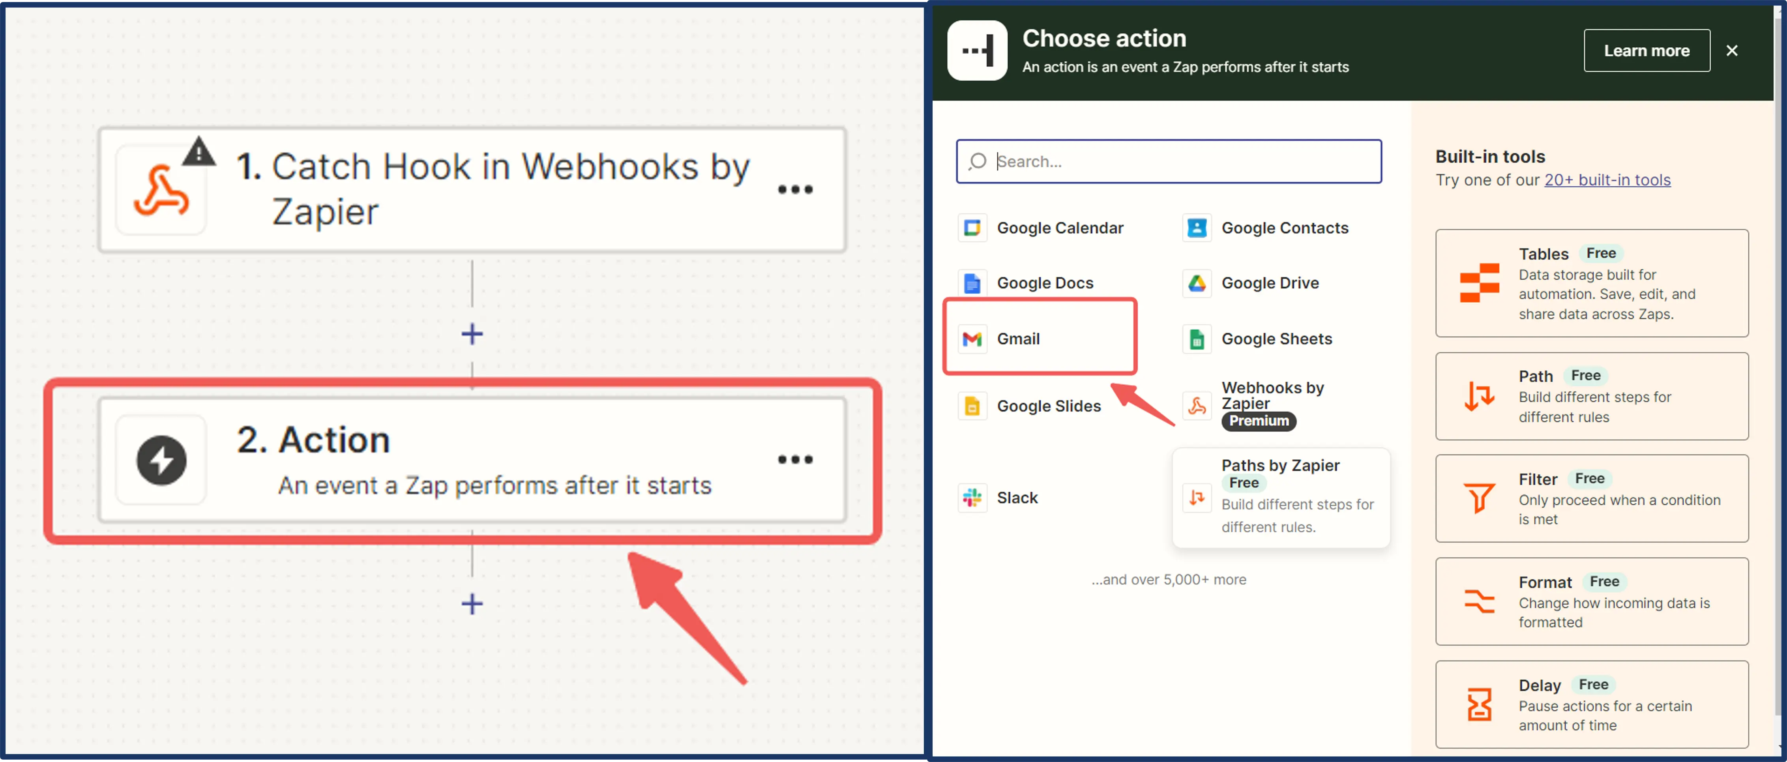Choose Google Sheets app label

coord(1277,339)
